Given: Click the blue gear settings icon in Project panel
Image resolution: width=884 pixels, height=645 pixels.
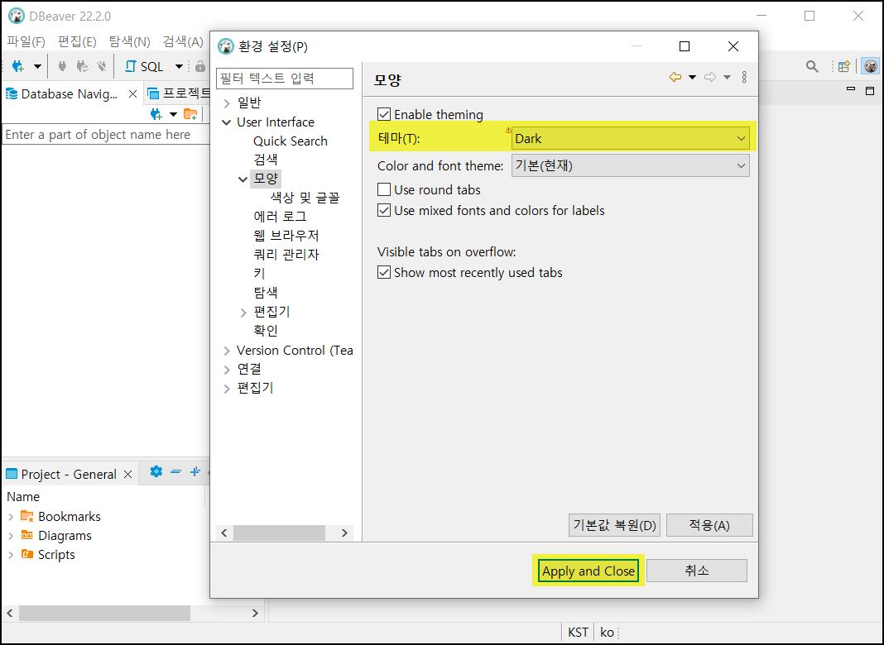Looking at the screenshot, I should click(156, 471).
